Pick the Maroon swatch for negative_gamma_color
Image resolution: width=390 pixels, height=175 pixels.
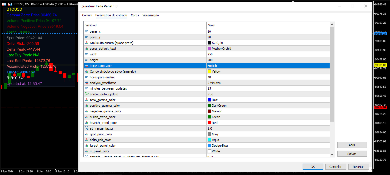click(209, 111)
